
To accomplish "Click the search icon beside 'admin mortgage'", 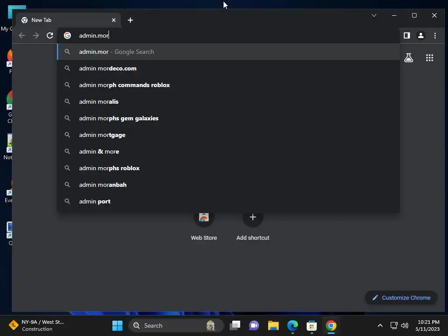I will [67, 135].
